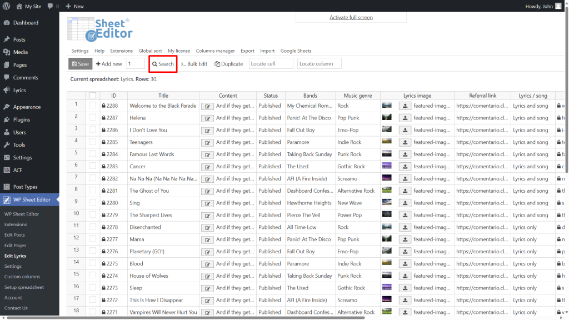Screen dimensions: 569x320
Task: Open the Settings menu in Sheet Editor
Action: click(80, 51)
